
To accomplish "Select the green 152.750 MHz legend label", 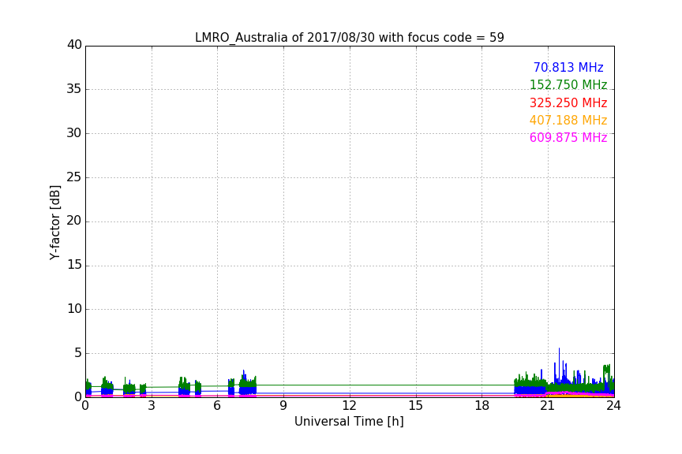I will (568, 85).
